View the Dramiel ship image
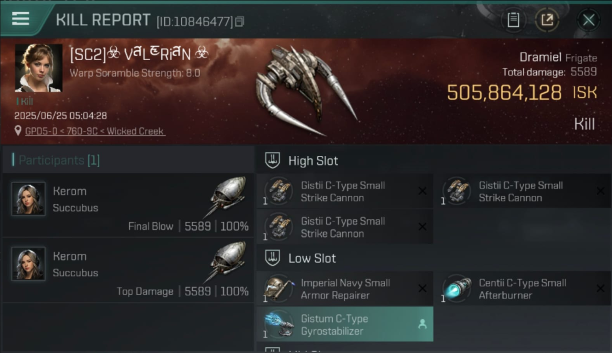 (x=306, y=89)
